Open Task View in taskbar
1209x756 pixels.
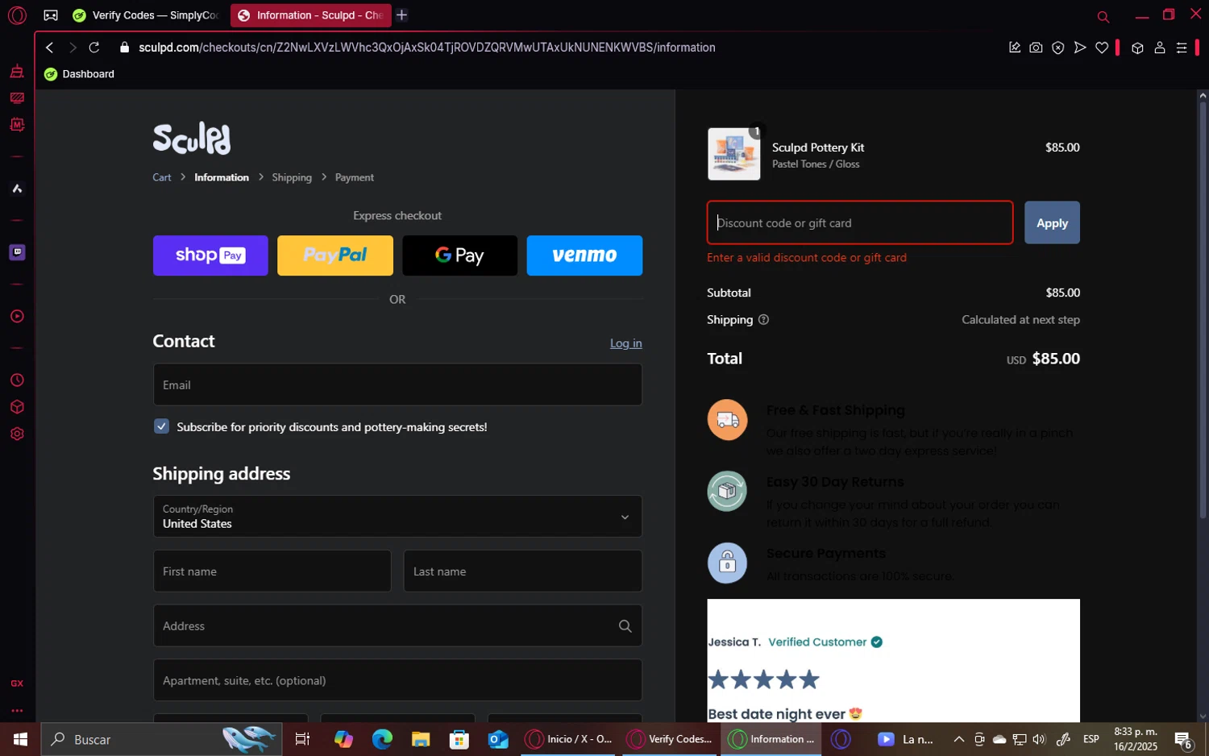coord(303,739)
